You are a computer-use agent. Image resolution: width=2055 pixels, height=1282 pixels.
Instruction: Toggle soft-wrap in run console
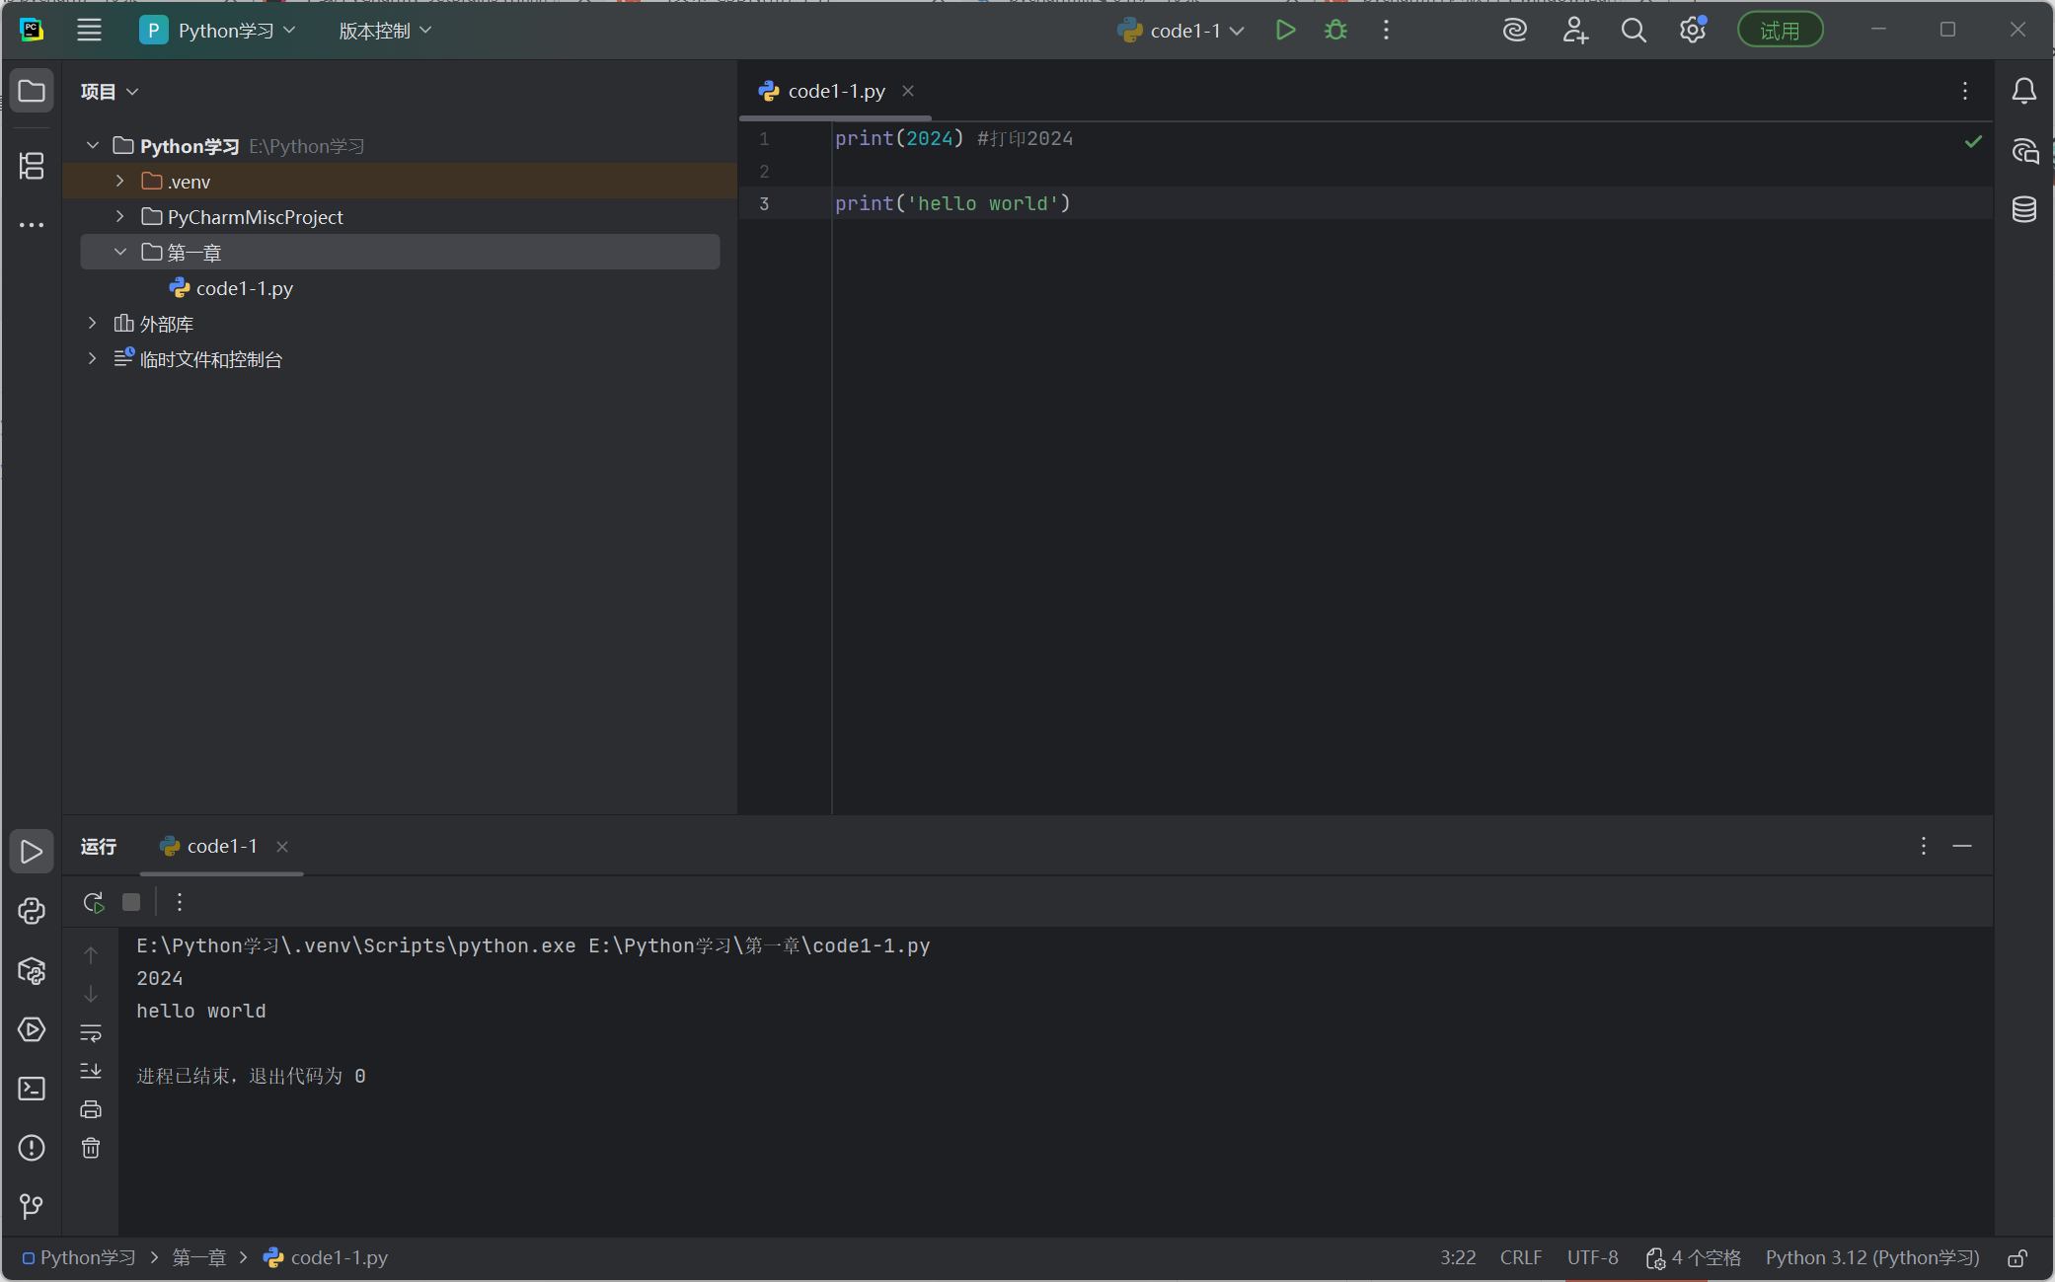(x=91, y=1033)
